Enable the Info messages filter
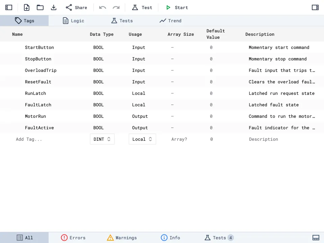Viewport: 324px width, 243px height. tap(170, 237)
